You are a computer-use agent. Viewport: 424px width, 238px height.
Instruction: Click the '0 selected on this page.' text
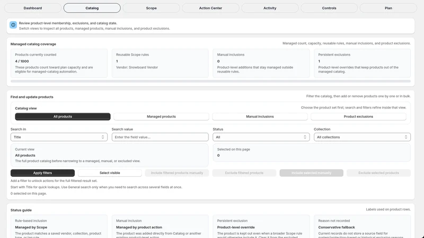(x=29, y=194)
